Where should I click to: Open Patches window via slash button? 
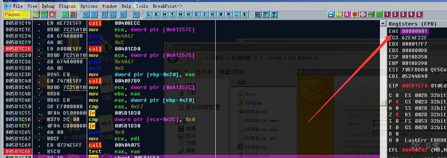205,14
